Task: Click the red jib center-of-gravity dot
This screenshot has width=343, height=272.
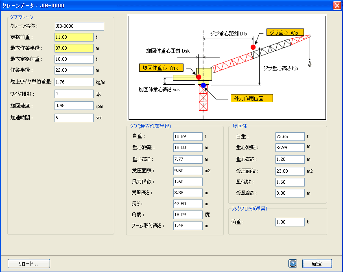Action: pos(253,47)
